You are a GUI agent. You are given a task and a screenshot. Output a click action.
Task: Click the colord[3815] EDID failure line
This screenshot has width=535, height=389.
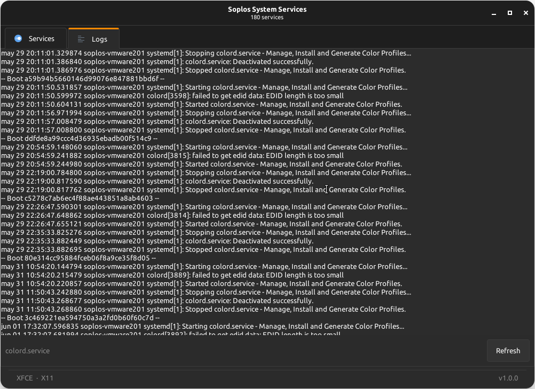tap(172, 155)
